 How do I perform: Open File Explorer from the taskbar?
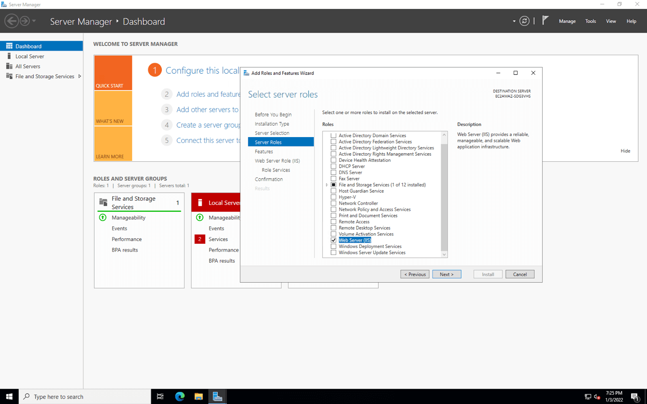(199, 397)
